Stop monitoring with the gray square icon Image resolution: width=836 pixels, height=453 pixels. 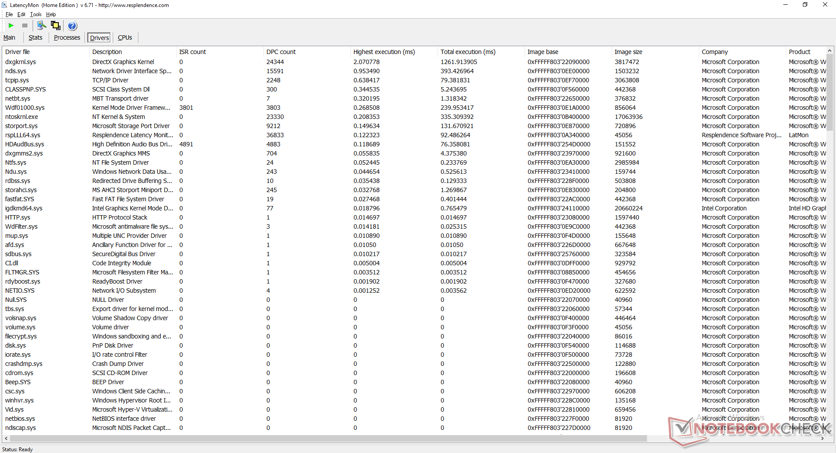pyautogui.click(x=25, y=26)
